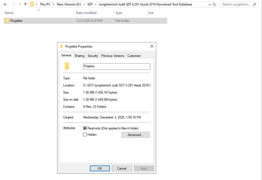Select Jungheinrich Judit SDT breadcrumb
262x180 pixels.
(x=145, y=4)
